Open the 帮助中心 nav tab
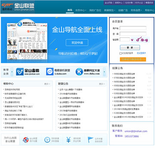This screenshot has height=155, width=155. [149, 10]
